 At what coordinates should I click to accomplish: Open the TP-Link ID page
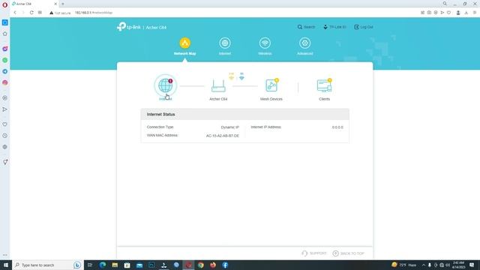[334, 27]
